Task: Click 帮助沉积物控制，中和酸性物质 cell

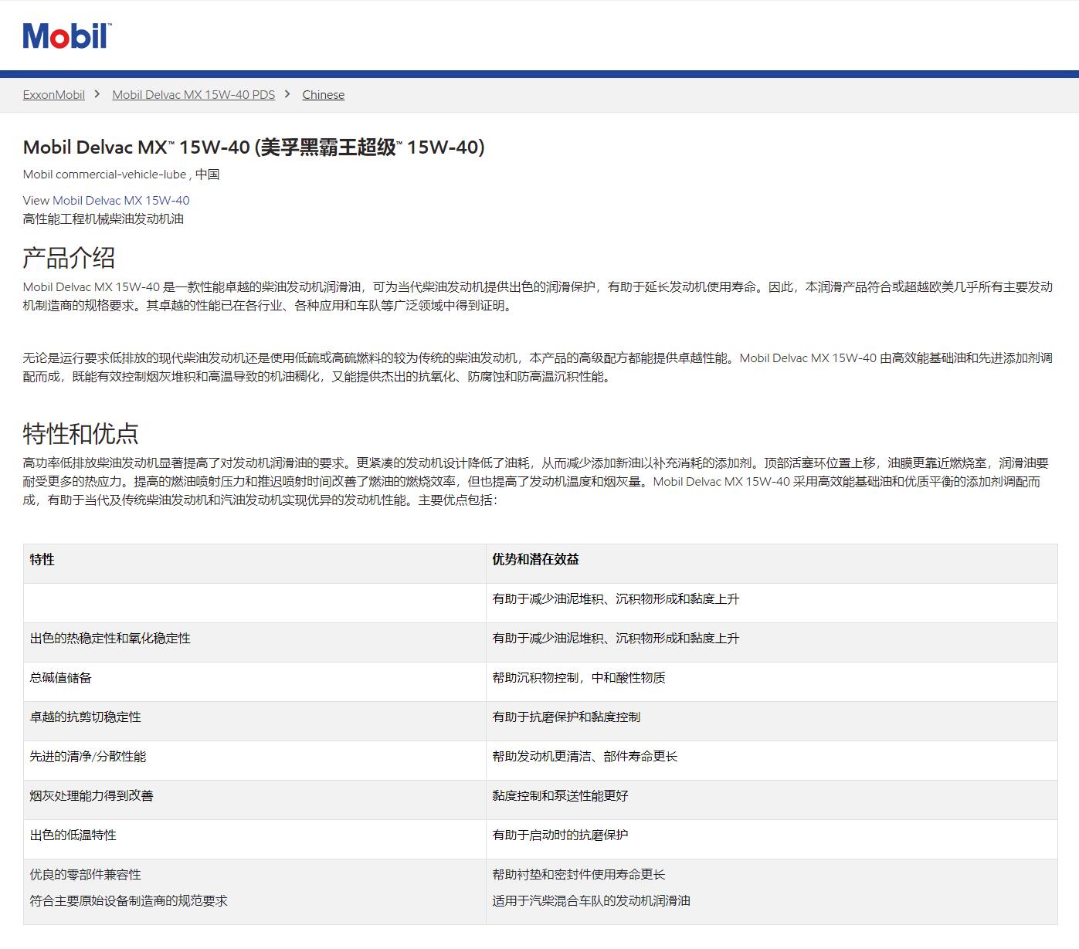Action: coord(772,682)
